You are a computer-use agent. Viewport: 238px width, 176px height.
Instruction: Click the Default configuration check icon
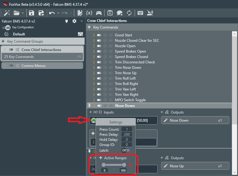[x=6, y=34]
